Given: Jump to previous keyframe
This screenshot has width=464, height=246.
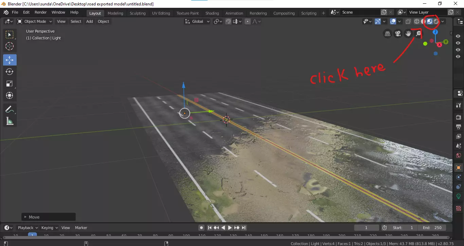Looking at the screenshot, I should (x=216, y=228).
